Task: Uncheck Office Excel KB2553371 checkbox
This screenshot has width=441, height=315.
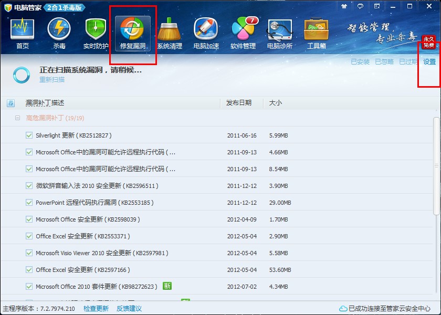Action: click(x=29, y=236)
